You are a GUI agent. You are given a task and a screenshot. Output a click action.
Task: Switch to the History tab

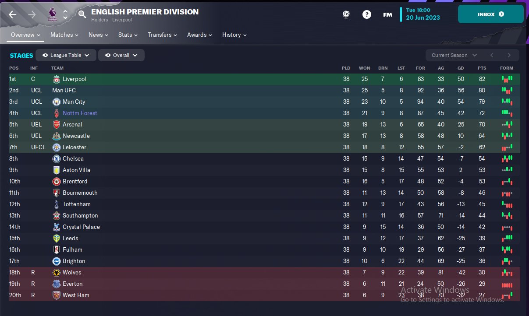click(234, 35)
